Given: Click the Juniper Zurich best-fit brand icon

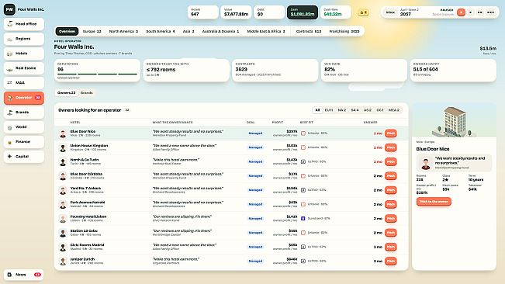Looking at the screenshot, I should [303, 261].
